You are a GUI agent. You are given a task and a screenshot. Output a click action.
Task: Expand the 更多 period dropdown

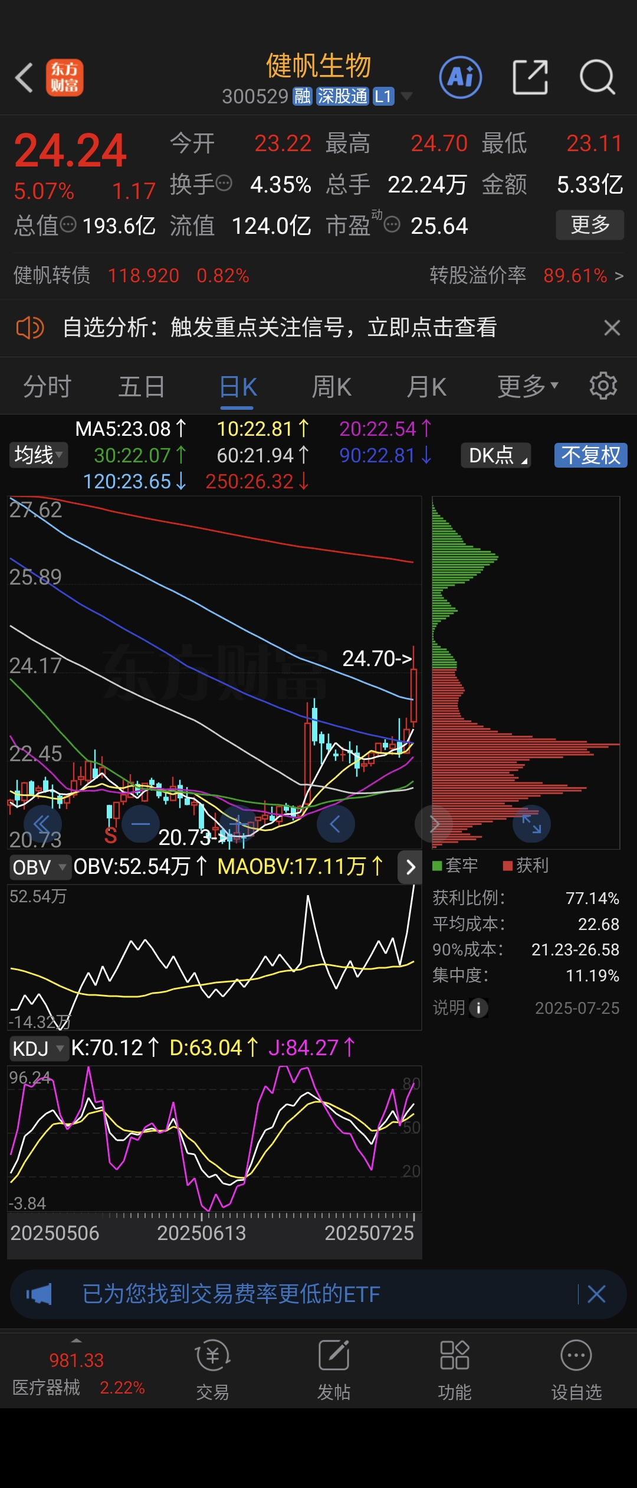click(x=527, y=386)
